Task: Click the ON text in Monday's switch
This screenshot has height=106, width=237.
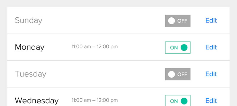Action: click(174, 48)
